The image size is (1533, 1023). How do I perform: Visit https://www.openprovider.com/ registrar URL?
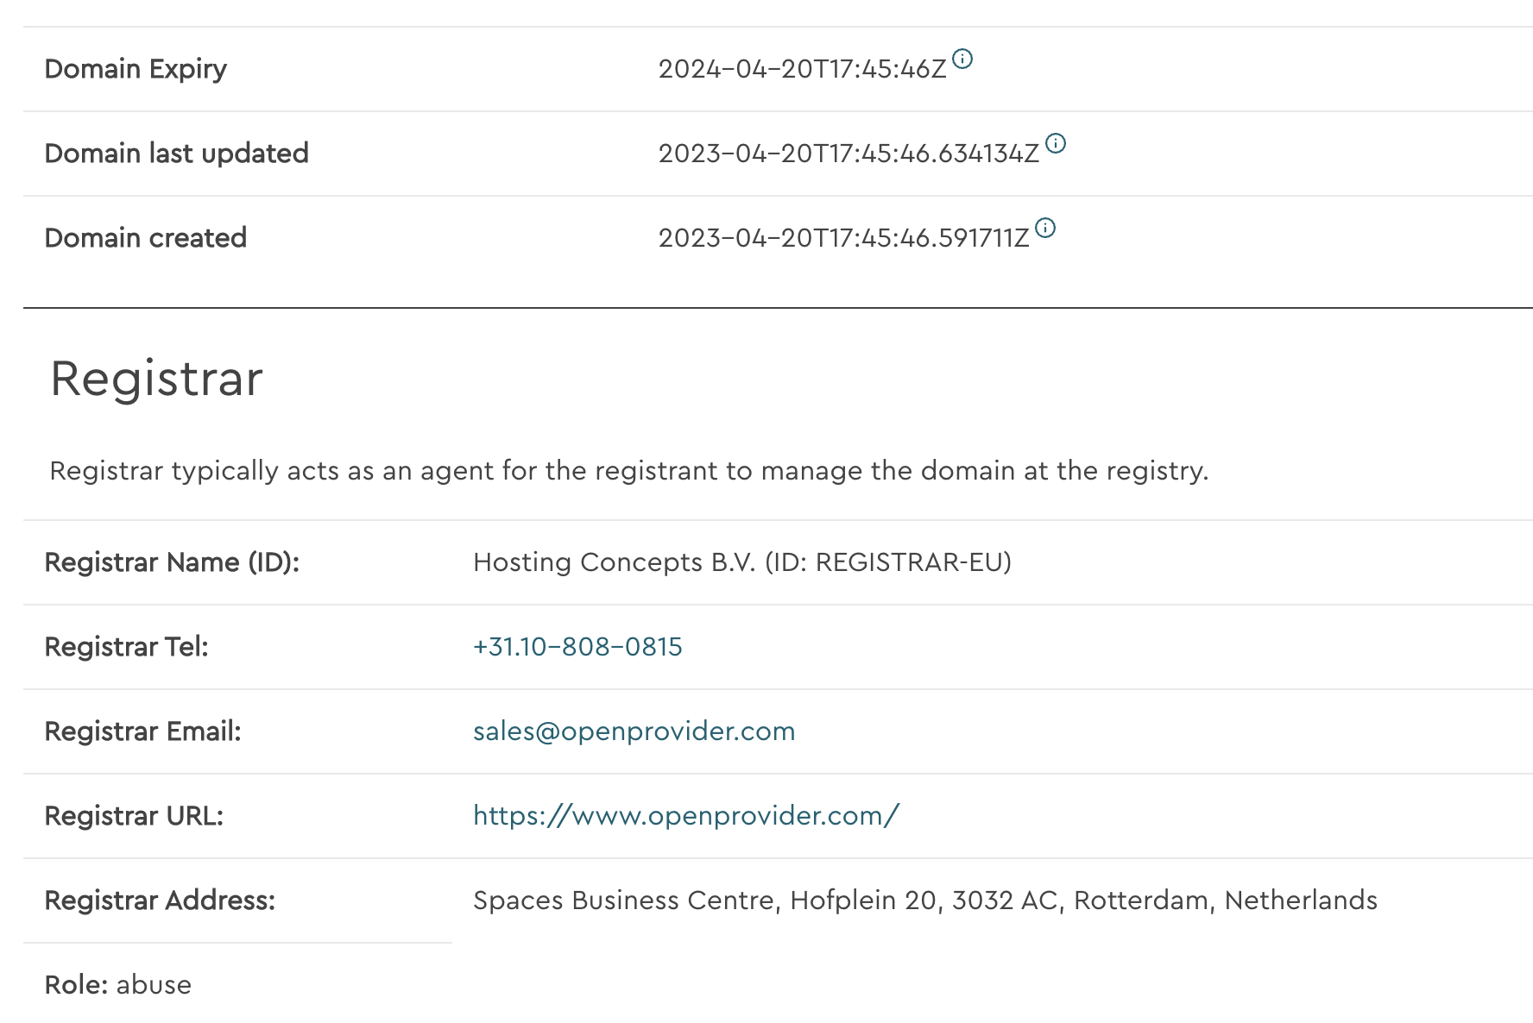(x=686, y=816)
